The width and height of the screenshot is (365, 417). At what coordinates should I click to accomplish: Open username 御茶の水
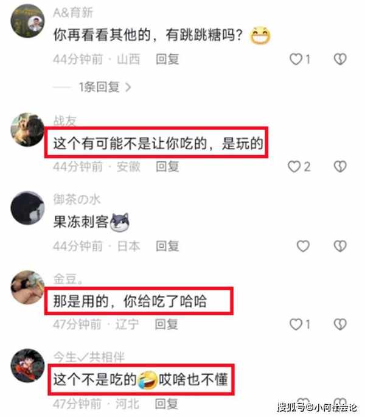[x=77, y=200]
